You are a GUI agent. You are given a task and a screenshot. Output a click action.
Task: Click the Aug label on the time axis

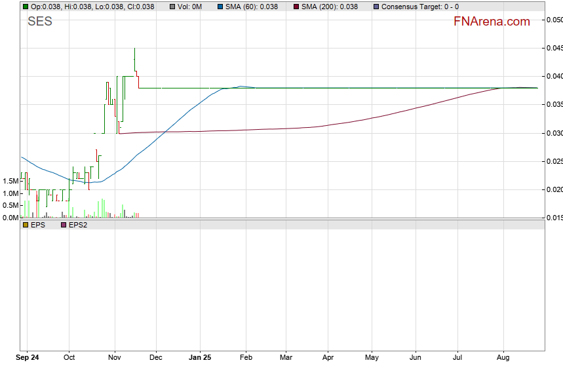point(503,358)
